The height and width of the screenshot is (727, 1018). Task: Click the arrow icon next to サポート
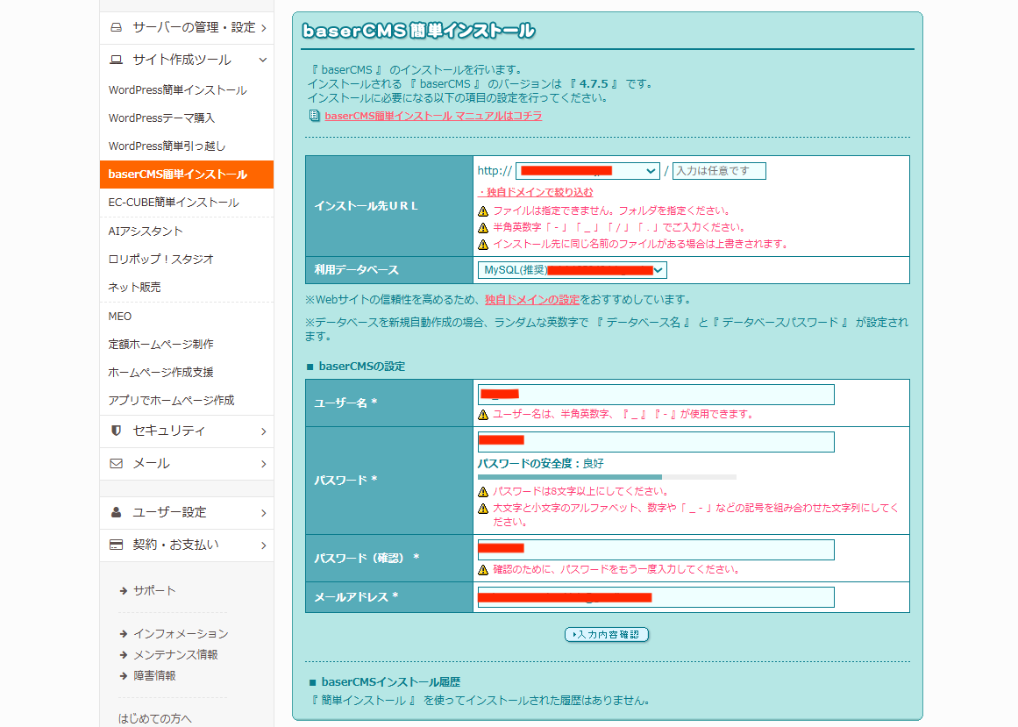[122, 590]
